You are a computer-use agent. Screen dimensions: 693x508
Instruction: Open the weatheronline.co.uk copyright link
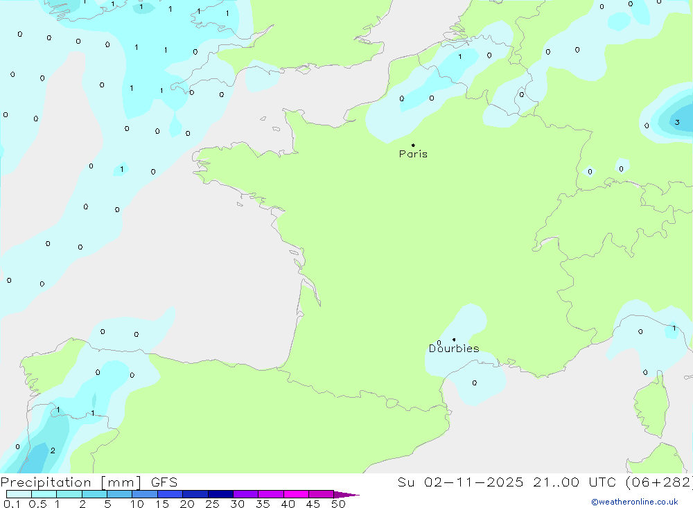tap(635, 502)
